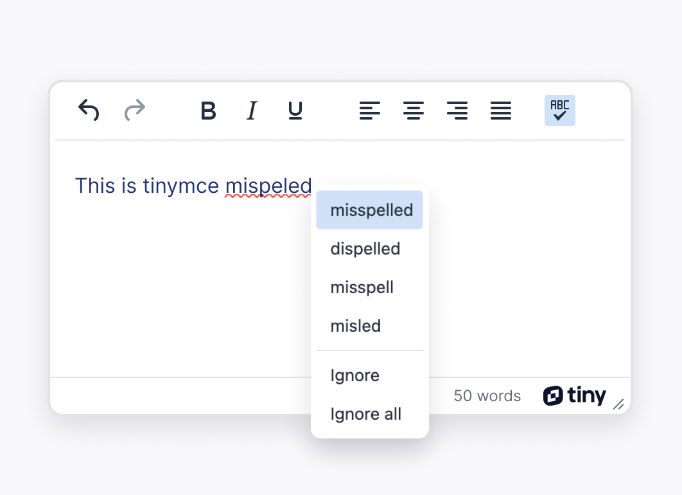
Task: Click 'Ignore' in the spelling menu
Action: pyautogui.click(x=354, y=375)
